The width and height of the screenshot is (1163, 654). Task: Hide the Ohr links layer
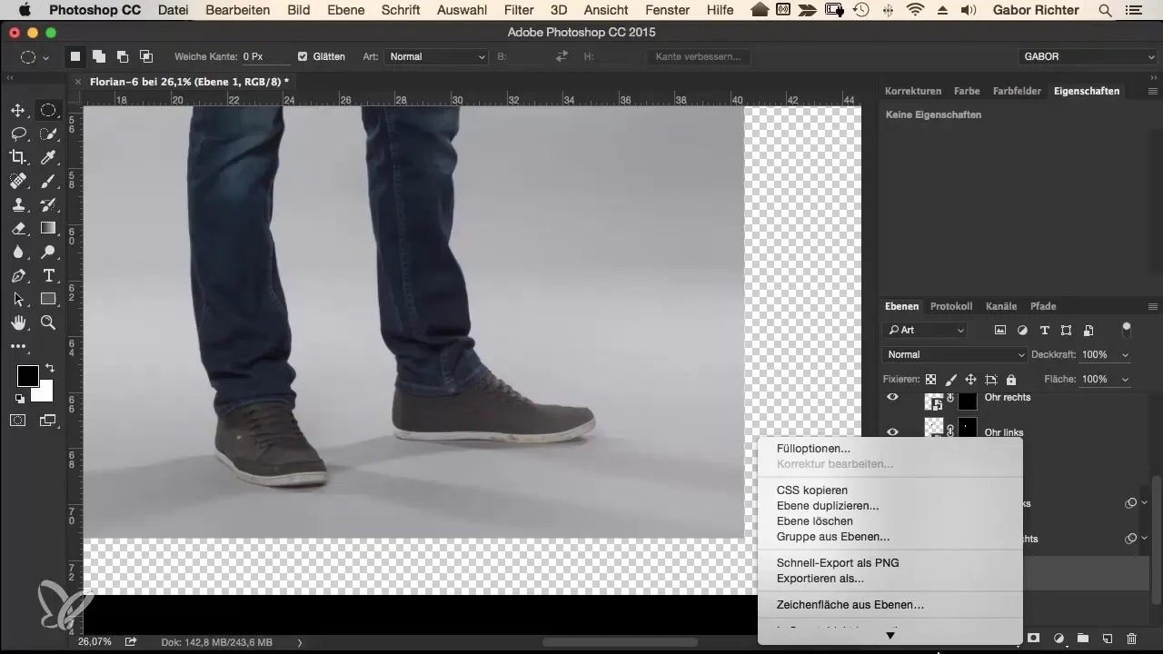tap(892, 431)
